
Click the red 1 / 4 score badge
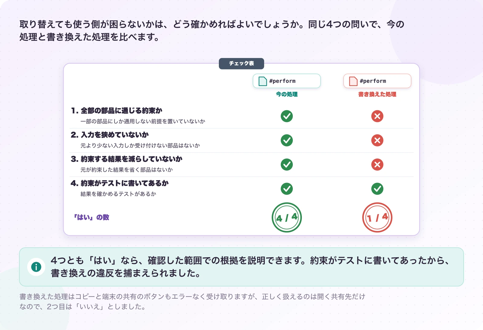click(x=377, y=217)
